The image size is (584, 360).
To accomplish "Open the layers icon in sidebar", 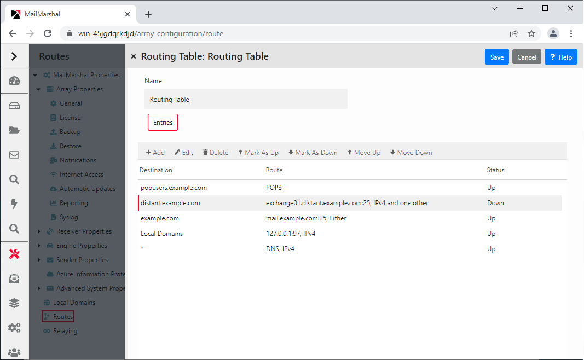I will [x=14, y=303].
